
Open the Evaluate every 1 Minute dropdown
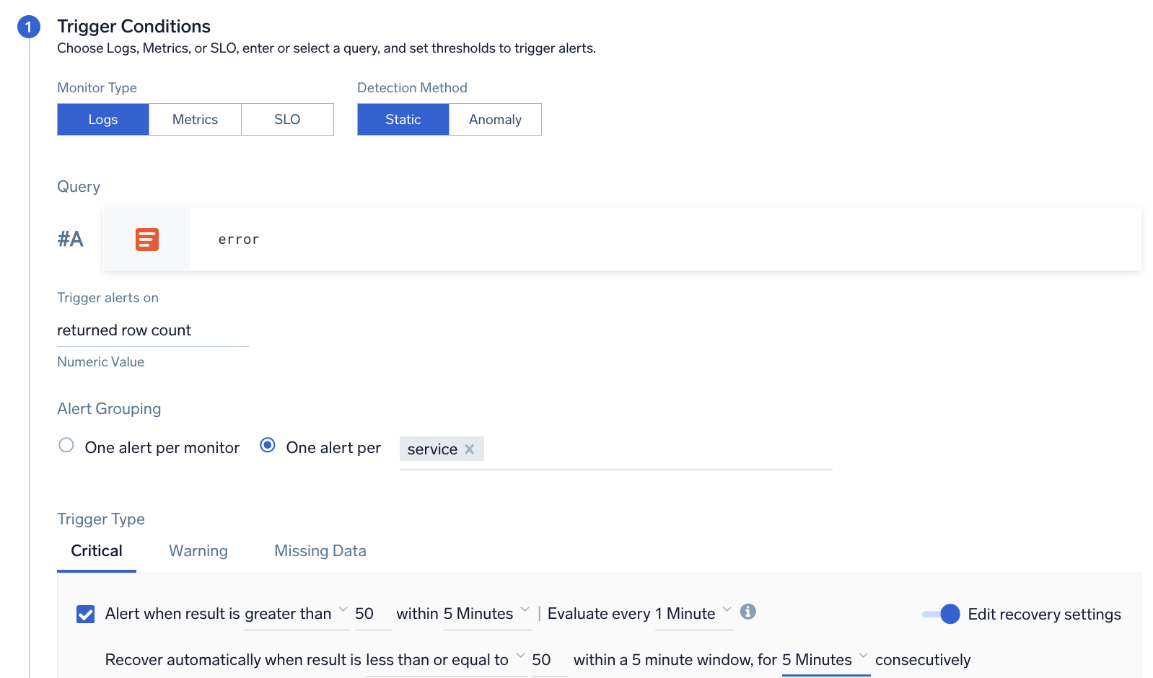point(693,614)
